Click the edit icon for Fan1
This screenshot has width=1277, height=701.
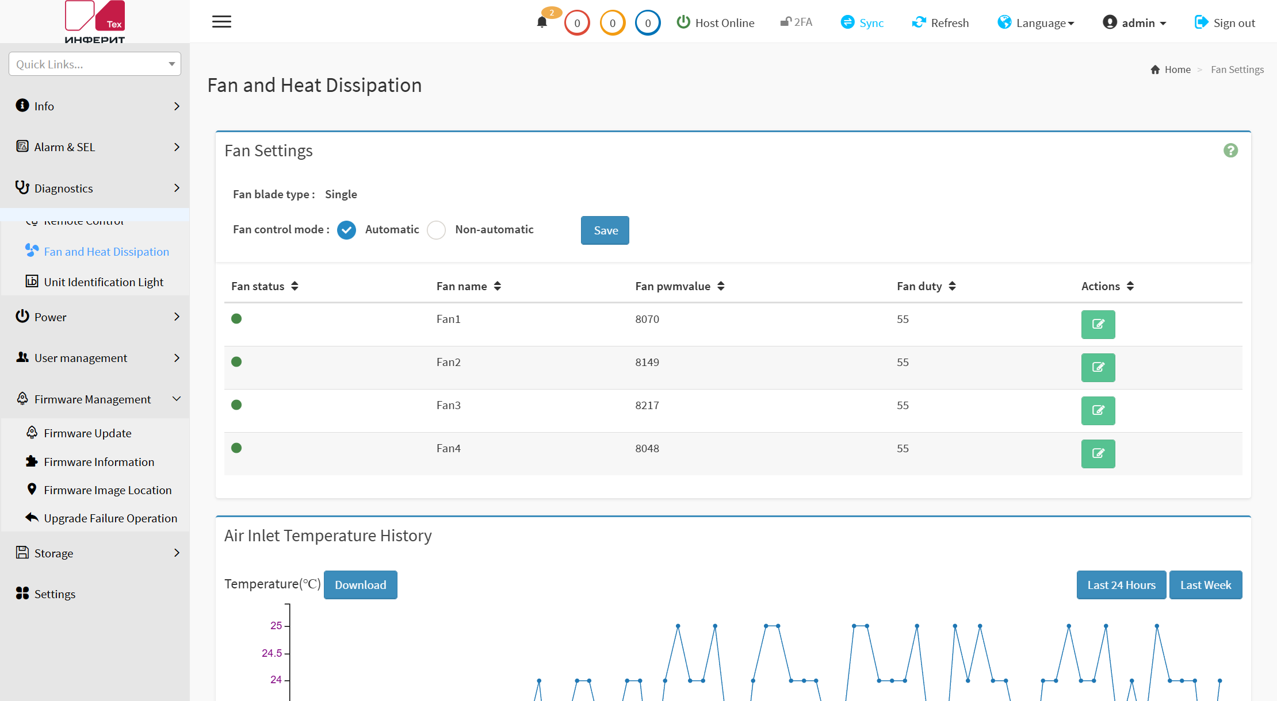[1098, 325]
